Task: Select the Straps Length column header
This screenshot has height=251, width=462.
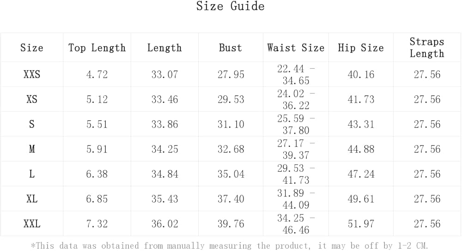Action: click(427, 47)
